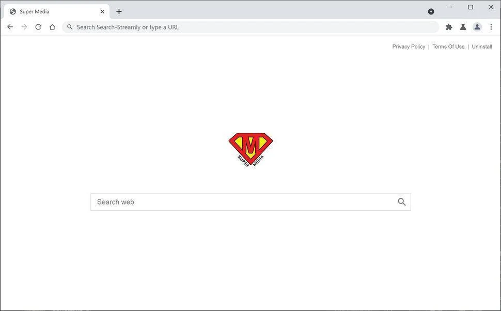Image resolution: width=501 pixels, height=311 pixels.
Task: Minimize the browser window
Action: point(451,7)
